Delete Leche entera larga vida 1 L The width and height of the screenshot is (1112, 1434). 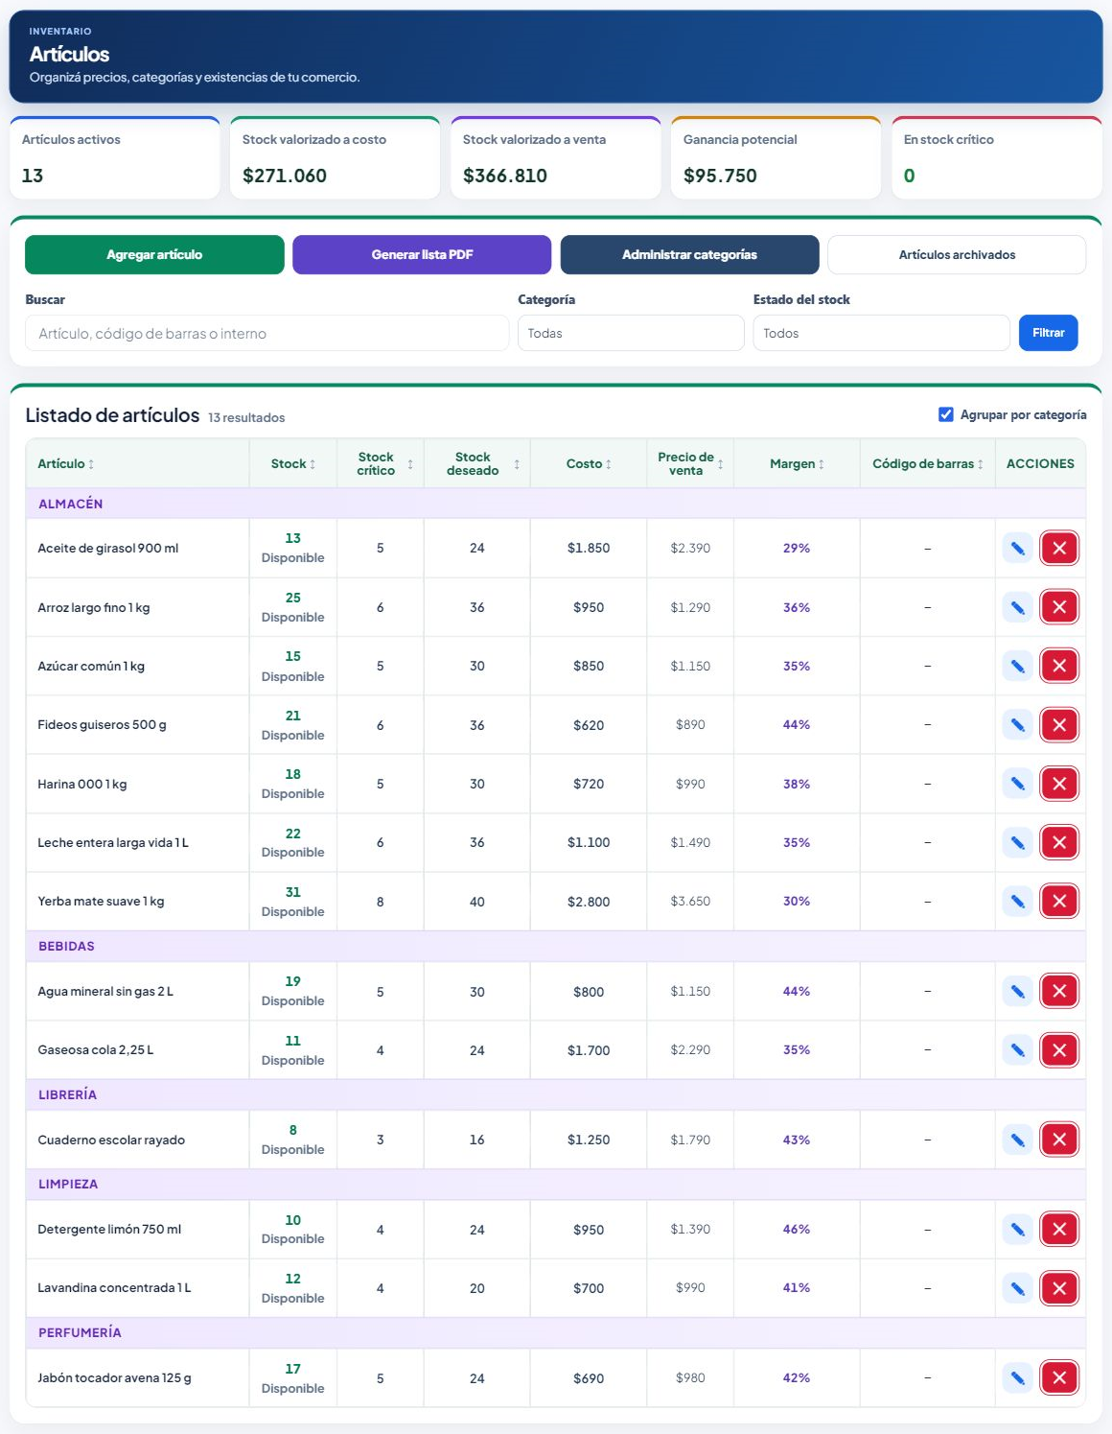point(1059,842)
